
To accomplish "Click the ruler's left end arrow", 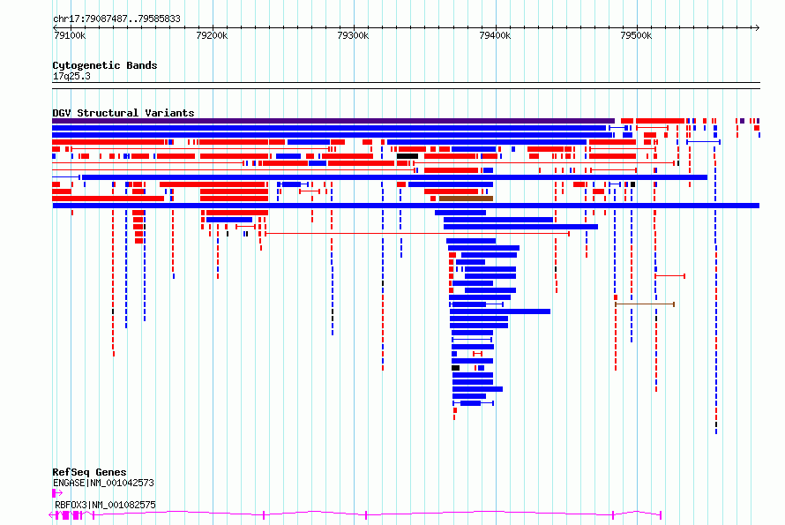I will point(55,27).
